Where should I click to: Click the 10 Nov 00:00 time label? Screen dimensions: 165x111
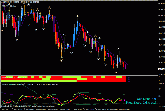point(64,110)
